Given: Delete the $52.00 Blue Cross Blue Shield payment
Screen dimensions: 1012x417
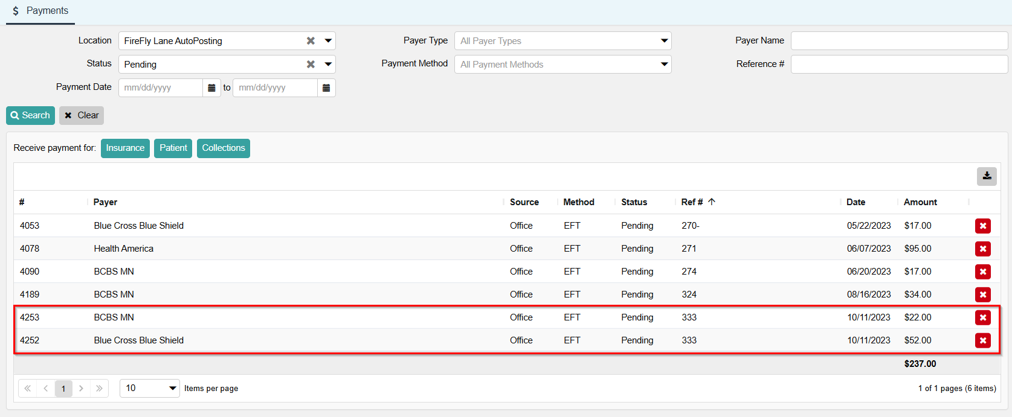Looking at the screenshot, I should (982, 340).
